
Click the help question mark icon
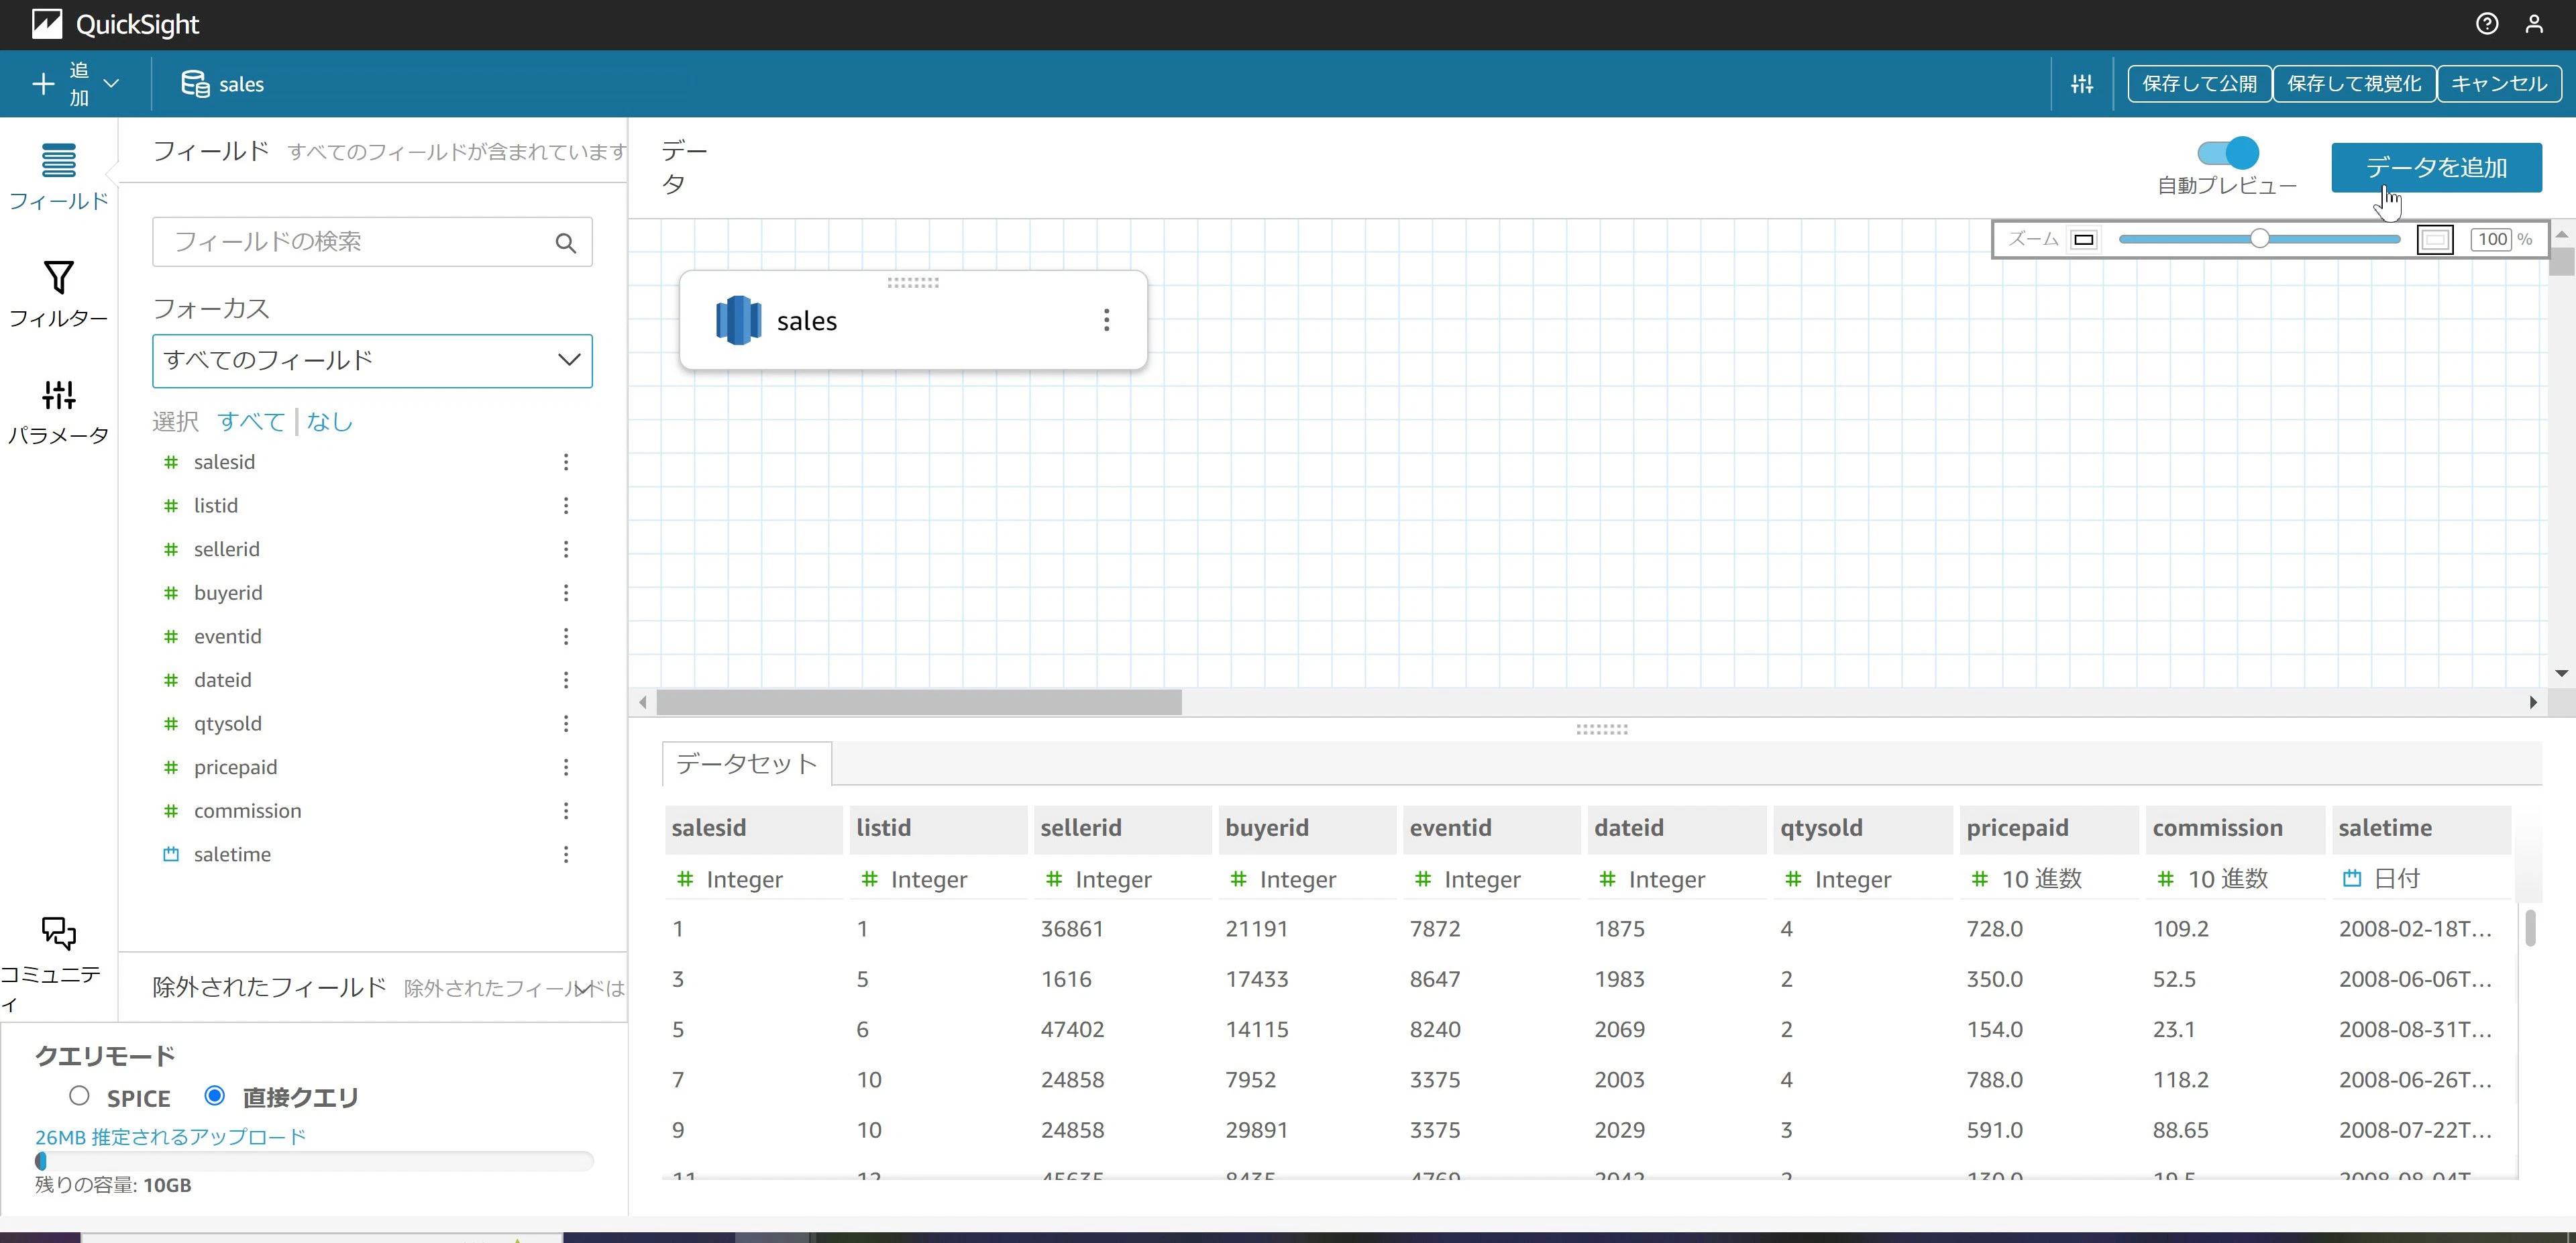tap(2486, 24)
